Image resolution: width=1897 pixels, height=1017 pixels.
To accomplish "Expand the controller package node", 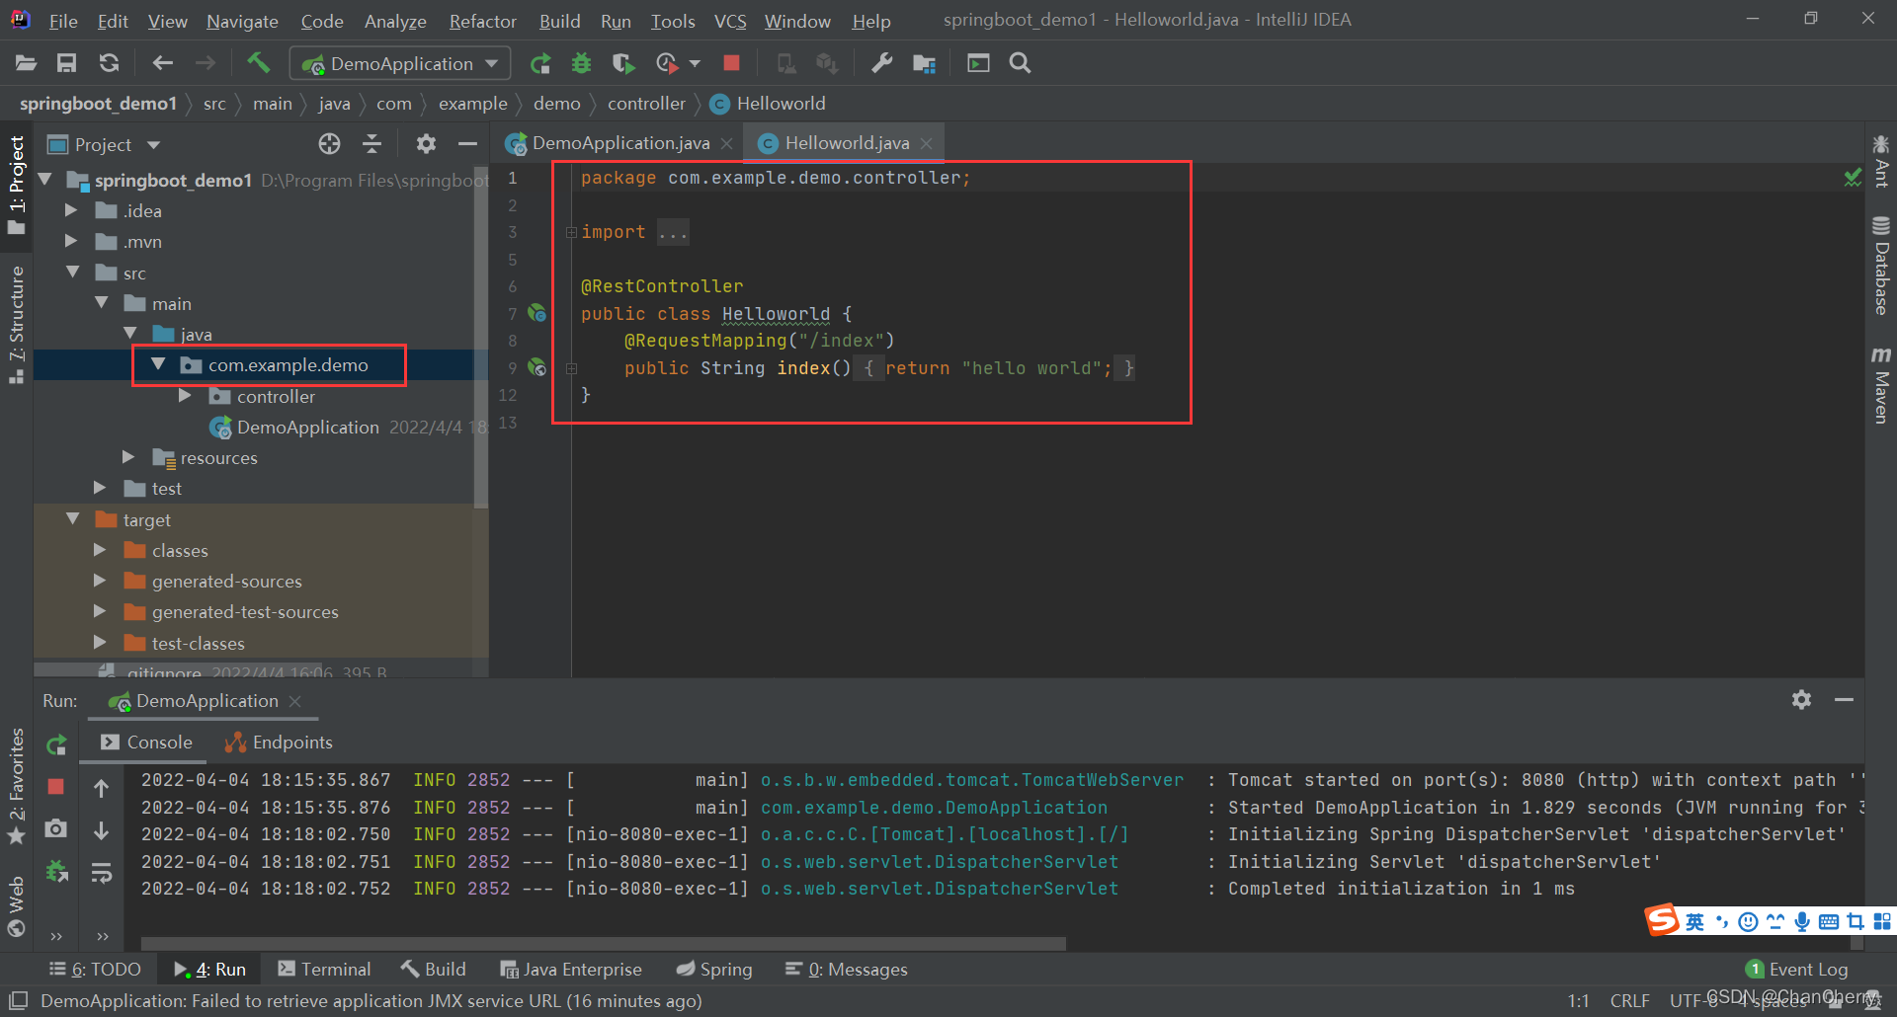I will pyautogui.click(x=185, y=395).
